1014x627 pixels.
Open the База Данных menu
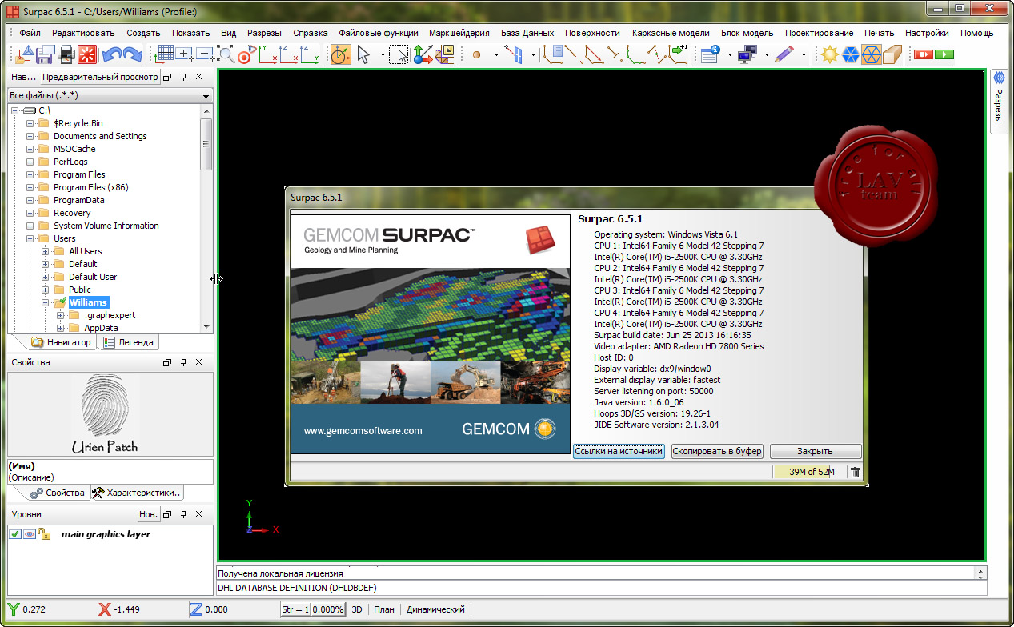click(x=527, y=33)
